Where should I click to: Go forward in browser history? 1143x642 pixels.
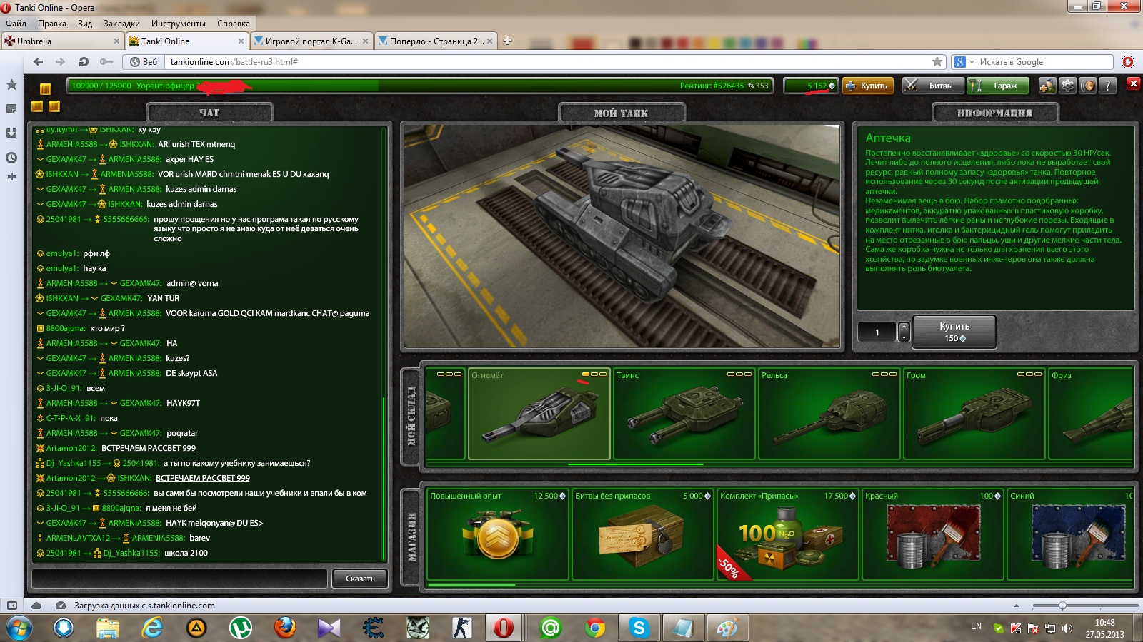tap(60, 62)
